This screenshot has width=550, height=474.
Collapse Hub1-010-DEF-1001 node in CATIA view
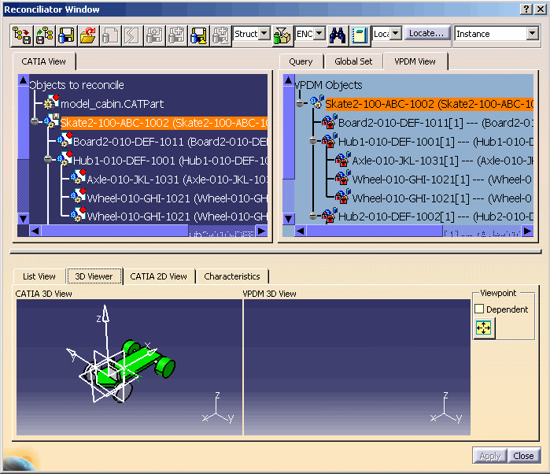coord(48,159)
